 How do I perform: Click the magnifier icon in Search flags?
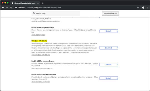coord(34,13)
